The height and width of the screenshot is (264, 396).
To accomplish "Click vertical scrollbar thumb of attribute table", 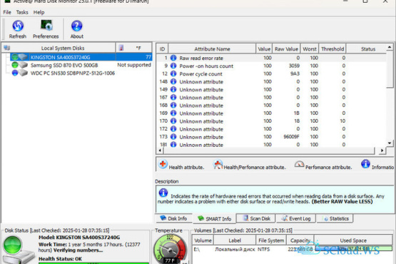I will pyautogui.click(x=390, y=69).
